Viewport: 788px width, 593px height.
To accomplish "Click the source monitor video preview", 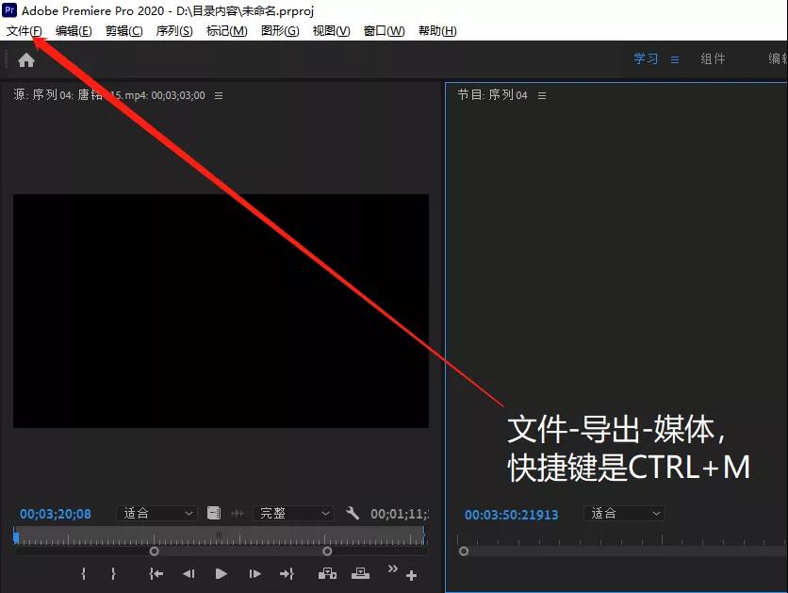I will 222,311.
